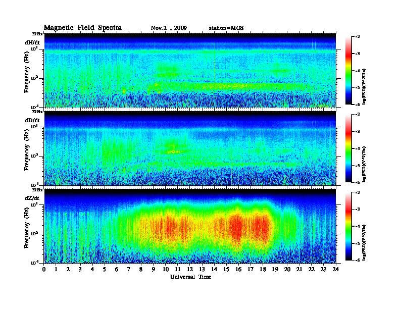Click the dZ/dt spectrogram plot
The width and height of the screenshot is (400, 309).
190,226
